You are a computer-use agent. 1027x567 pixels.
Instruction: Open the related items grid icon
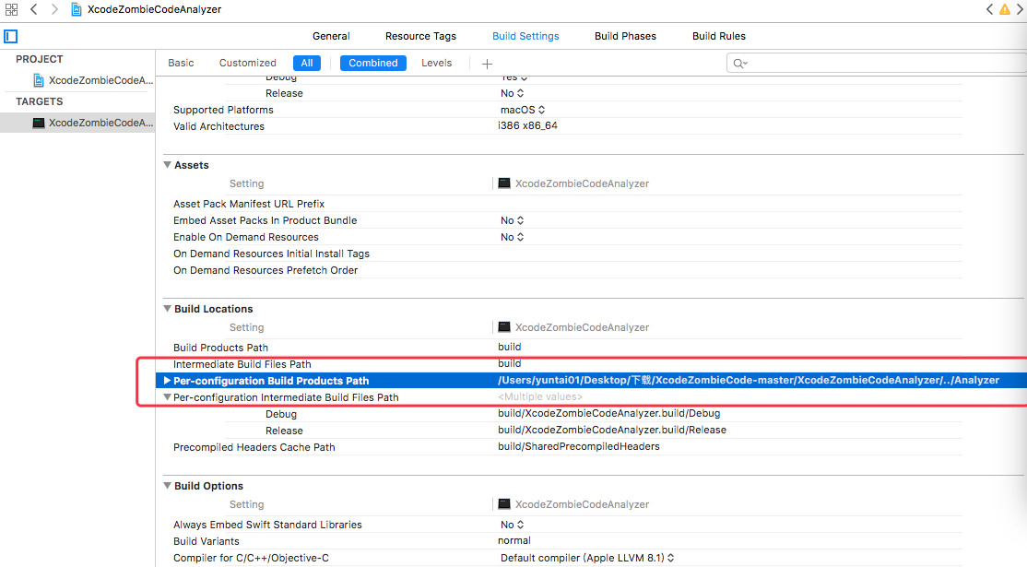pos(11,9)
